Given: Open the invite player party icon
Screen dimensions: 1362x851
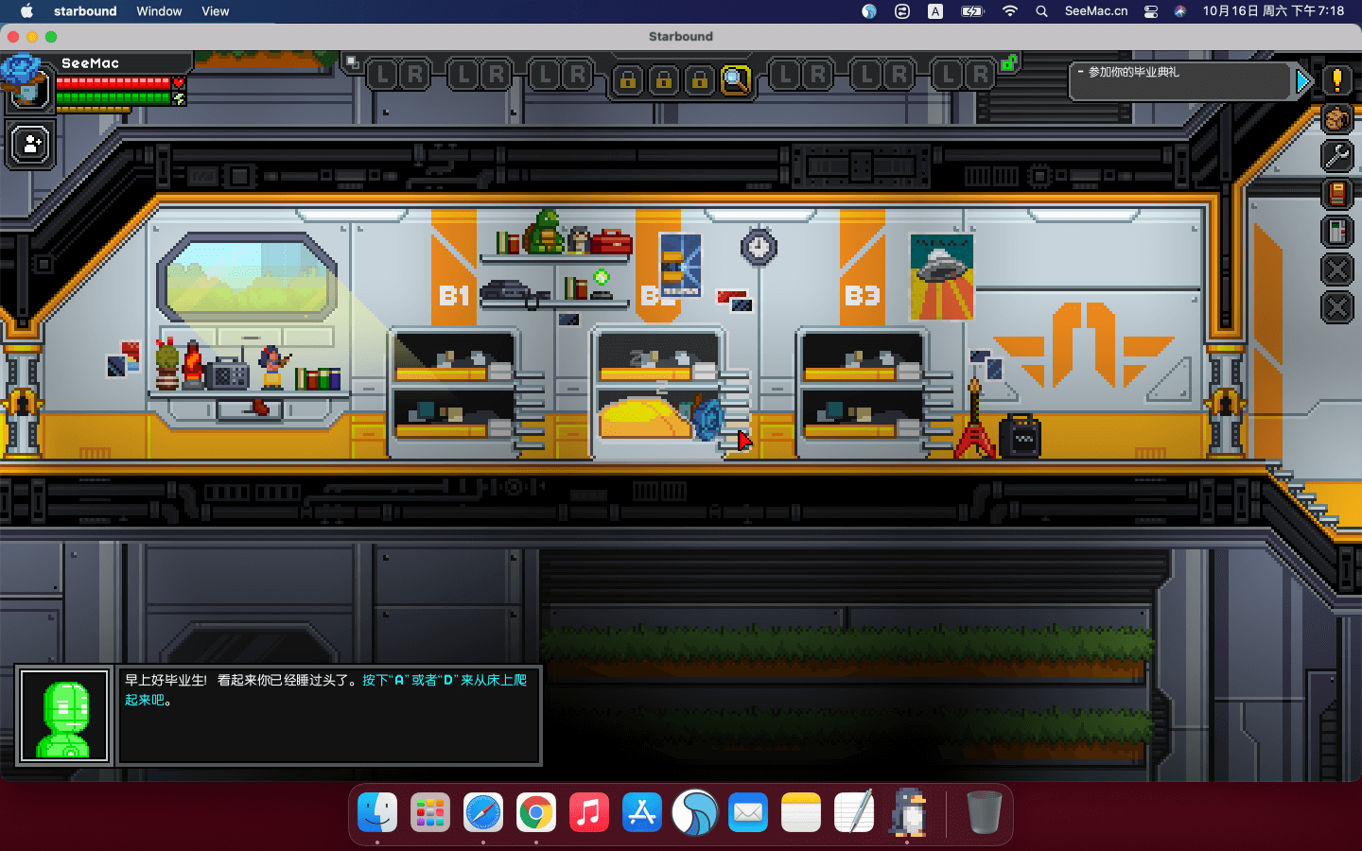Looking at the screenshot, I should (x=30, y=146).
